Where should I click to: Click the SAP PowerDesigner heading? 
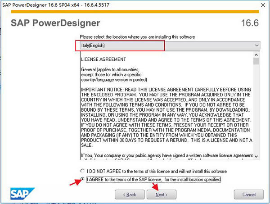[55, 23]
